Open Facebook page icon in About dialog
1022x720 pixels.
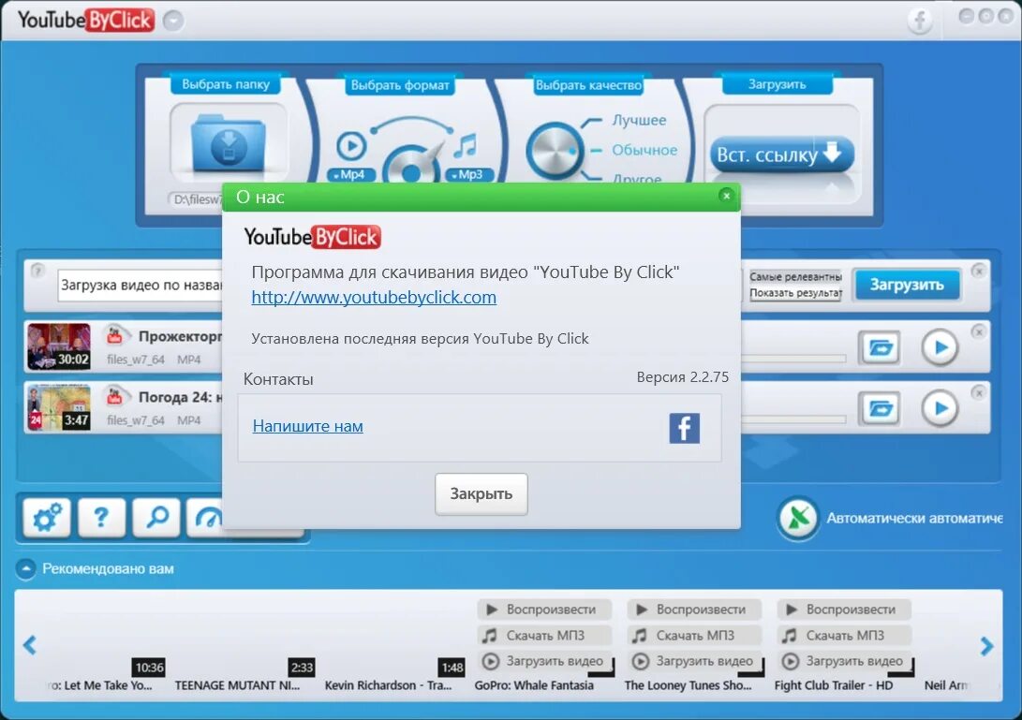[x=685, y=428]
